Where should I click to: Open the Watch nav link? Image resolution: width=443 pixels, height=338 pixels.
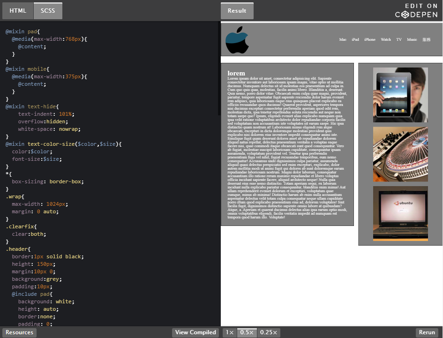pyautogui.click(x=386, y=39)
